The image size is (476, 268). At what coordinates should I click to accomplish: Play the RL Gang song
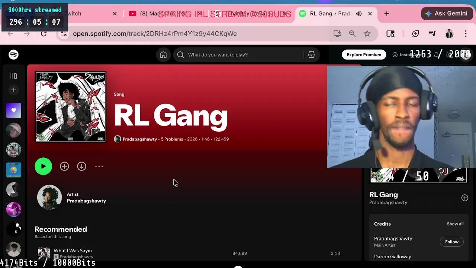point(44,166)
